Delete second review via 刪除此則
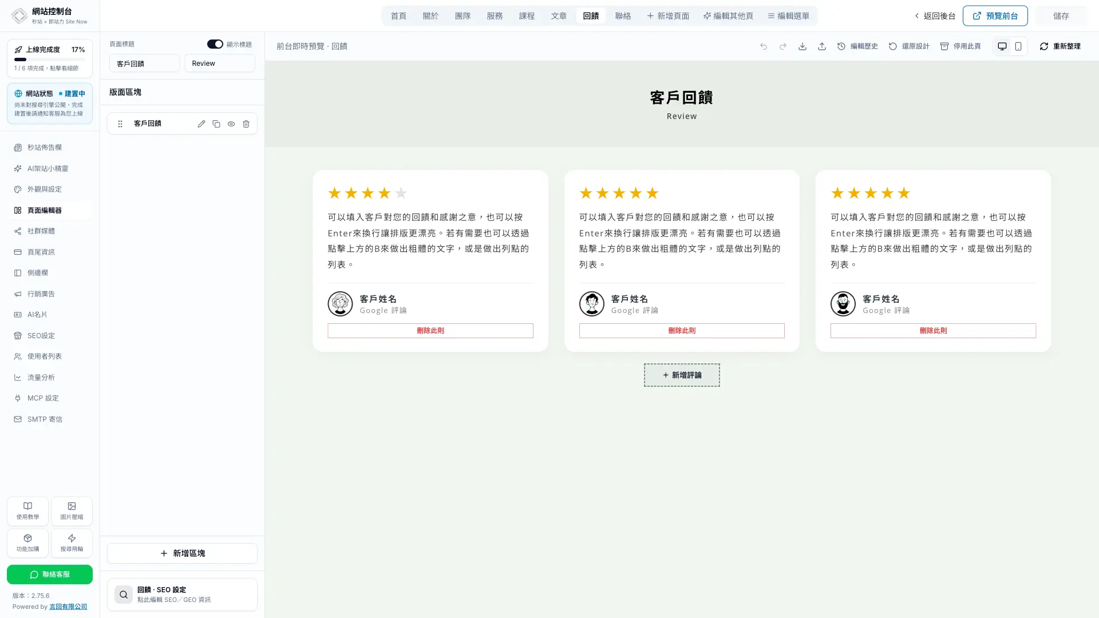The width and height of the screenshot is (1099, 618). click(x=682, y=331)
